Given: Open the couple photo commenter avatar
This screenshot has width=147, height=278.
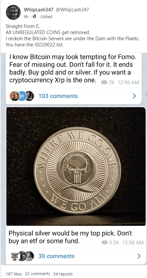Looking at the screenshot, I should (15, 96).
